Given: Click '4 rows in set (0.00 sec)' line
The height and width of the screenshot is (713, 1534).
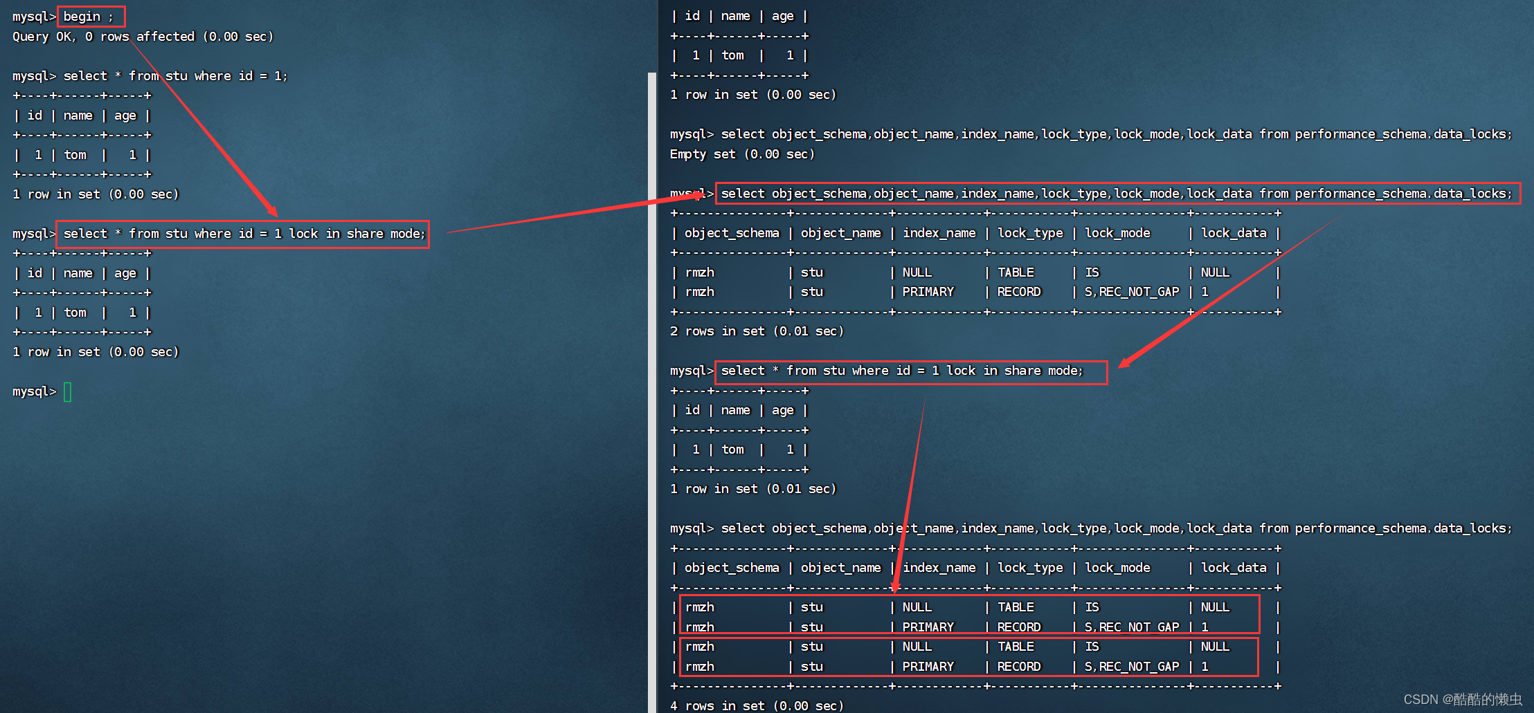Looking at the screenshot, I should (x=757, y=705).
